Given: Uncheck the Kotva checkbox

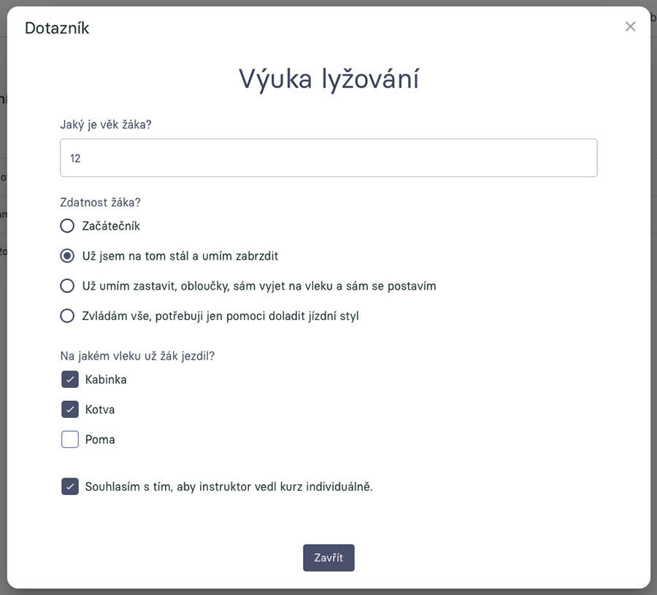Looking at the screenshot, I should [x=70, y=410].
